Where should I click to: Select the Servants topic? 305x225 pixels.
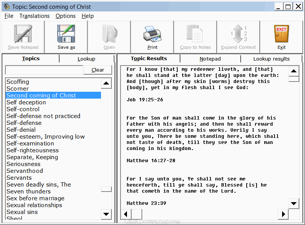click(x=53, y=178)
